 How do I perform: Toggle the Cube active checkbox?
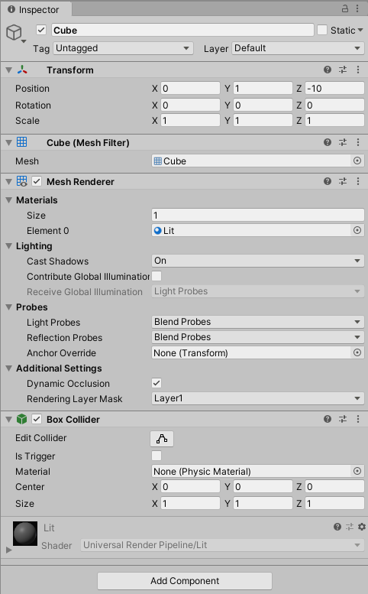coord(41,30)
